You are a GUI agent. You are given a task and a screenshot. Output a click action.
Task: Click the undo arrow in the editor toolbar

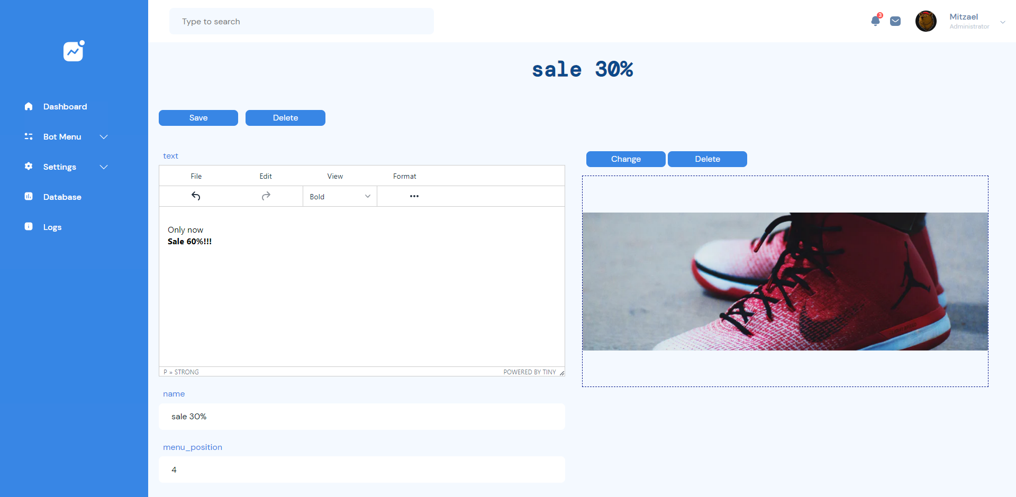196,196
